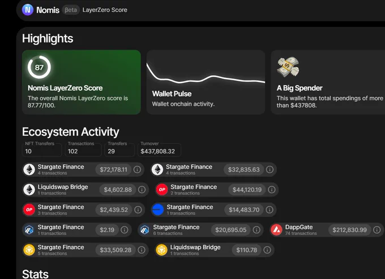Click Ethereum icon on $72,178.11 row
The height and width of the screenshot is (279, 385).
(x=29, y=169)
